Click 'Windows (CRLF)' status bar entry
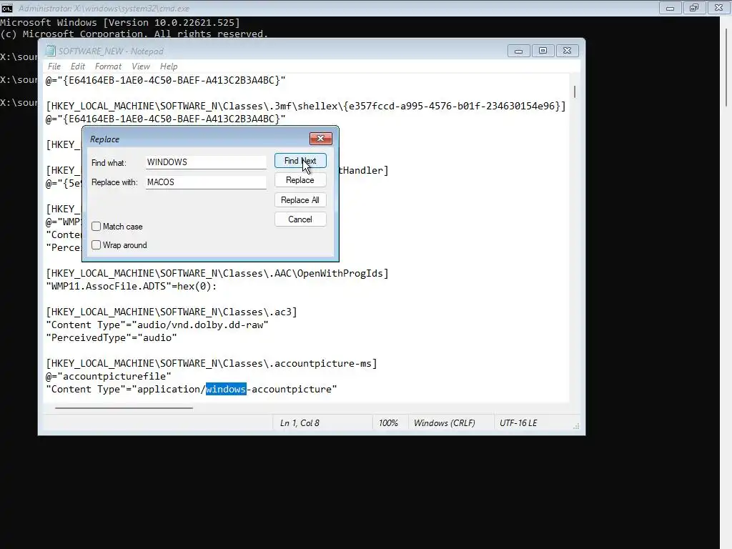This screenshot has width=732, height=549. click(x=445, y=423)
